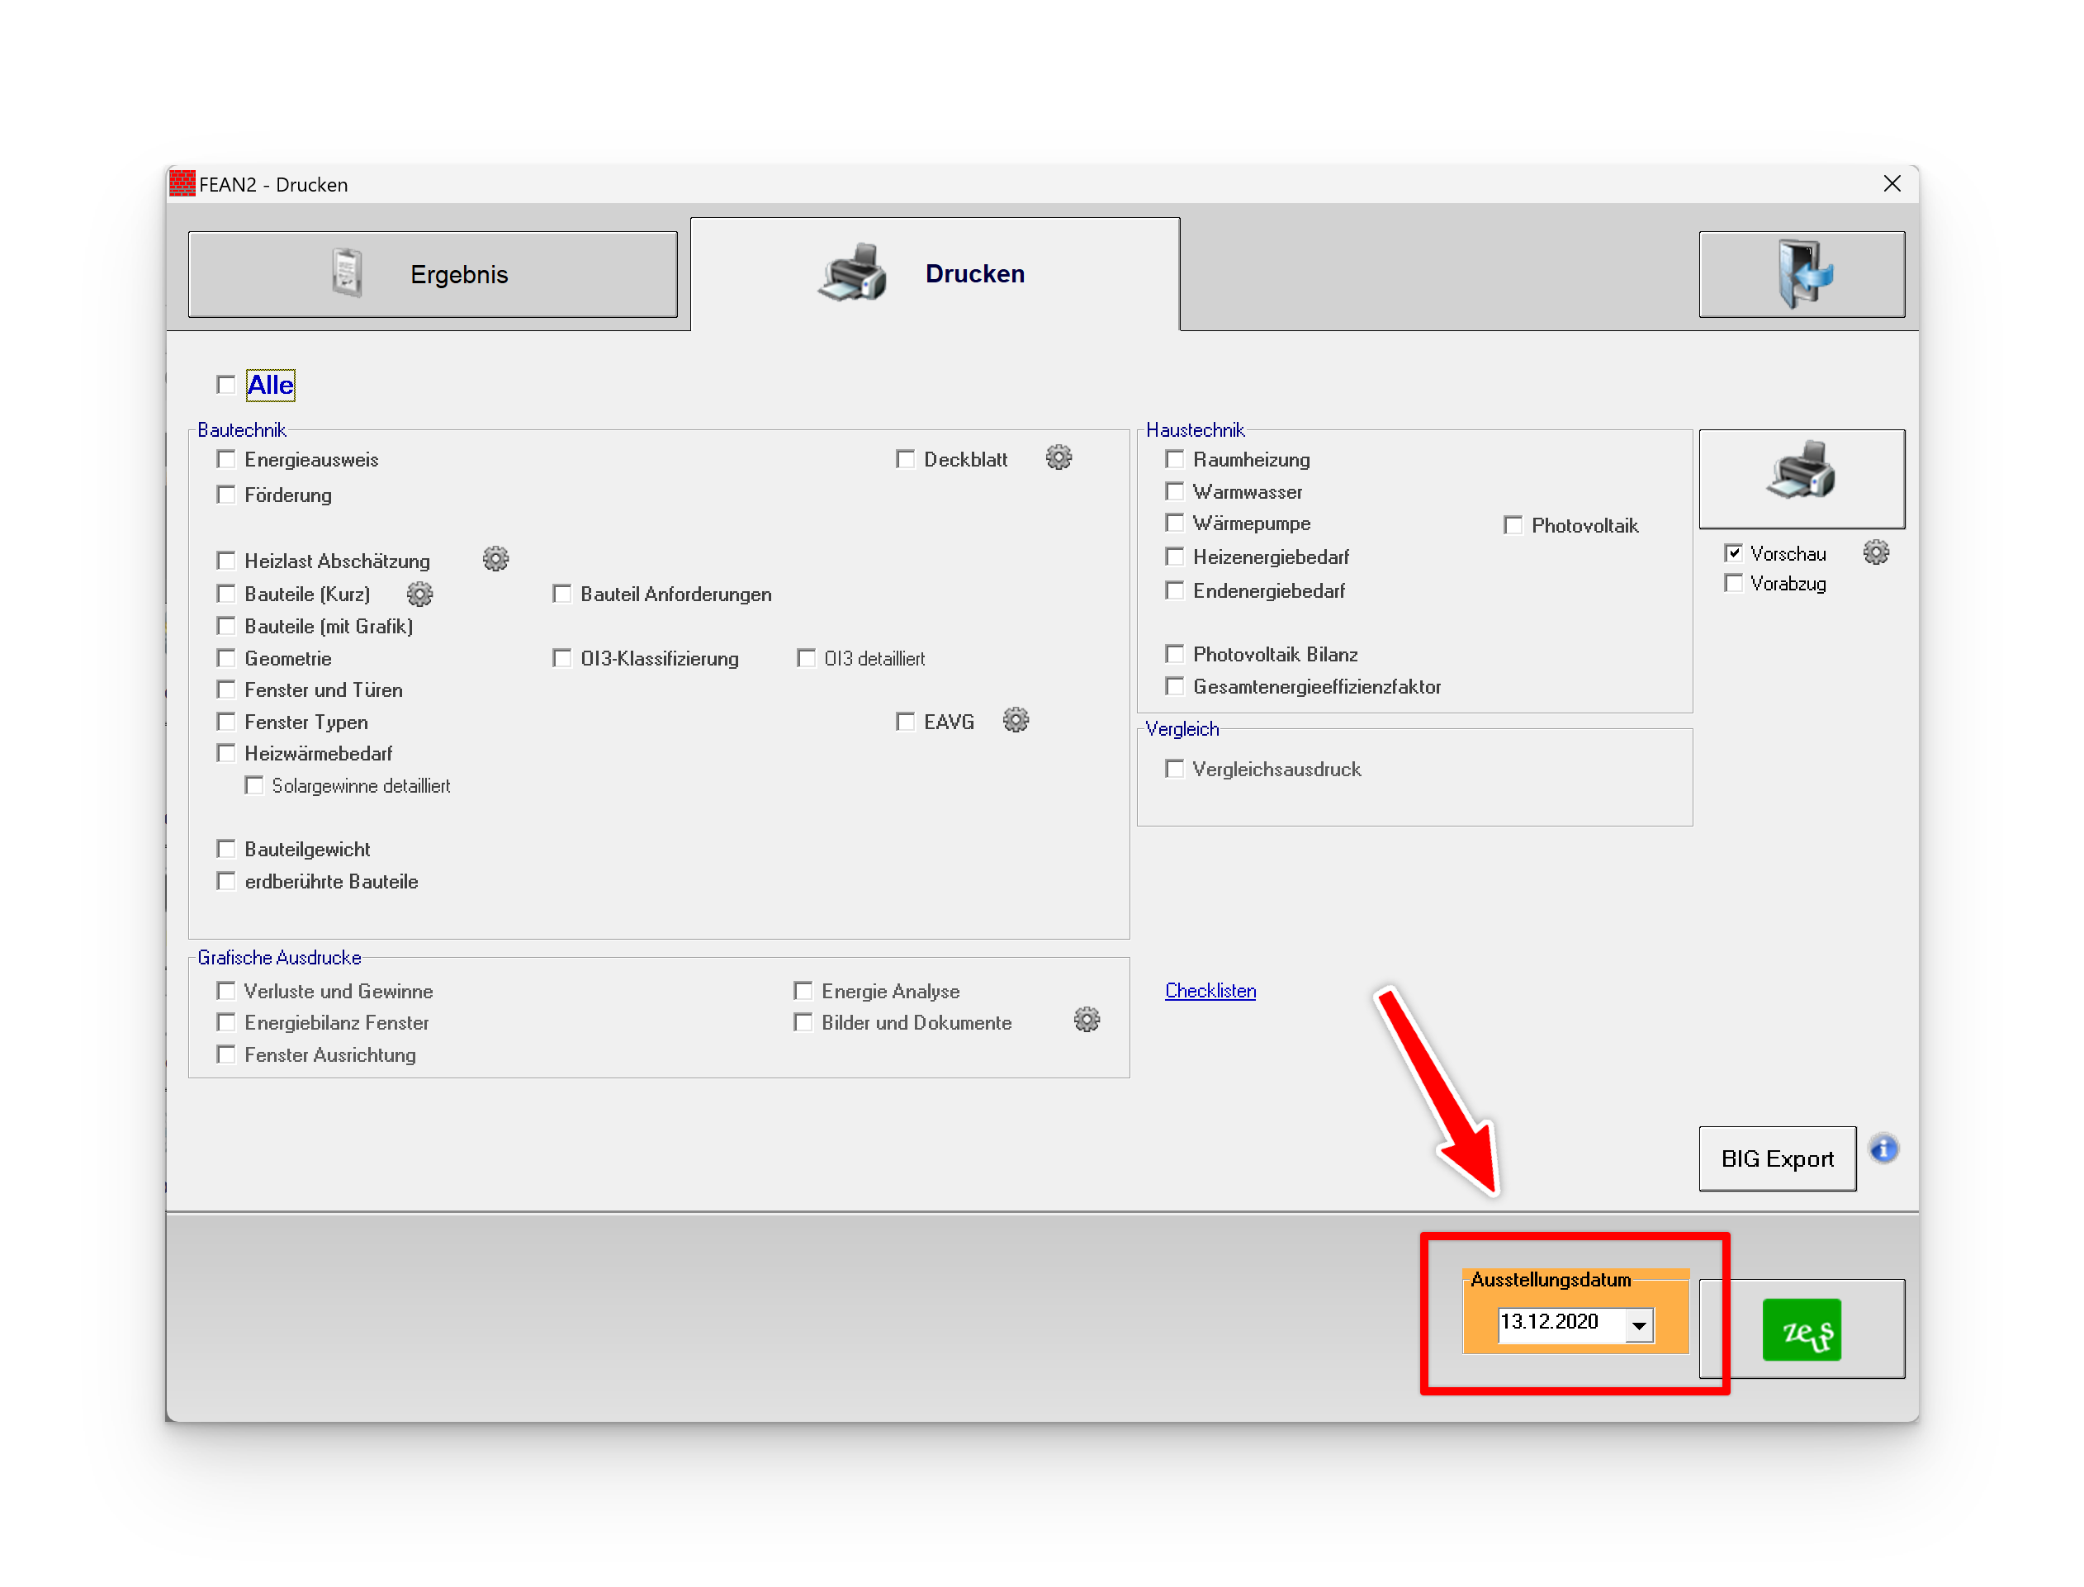2084x1587 pixels.
Task: Check the Alle checkbox
Action: coord(225,385)
